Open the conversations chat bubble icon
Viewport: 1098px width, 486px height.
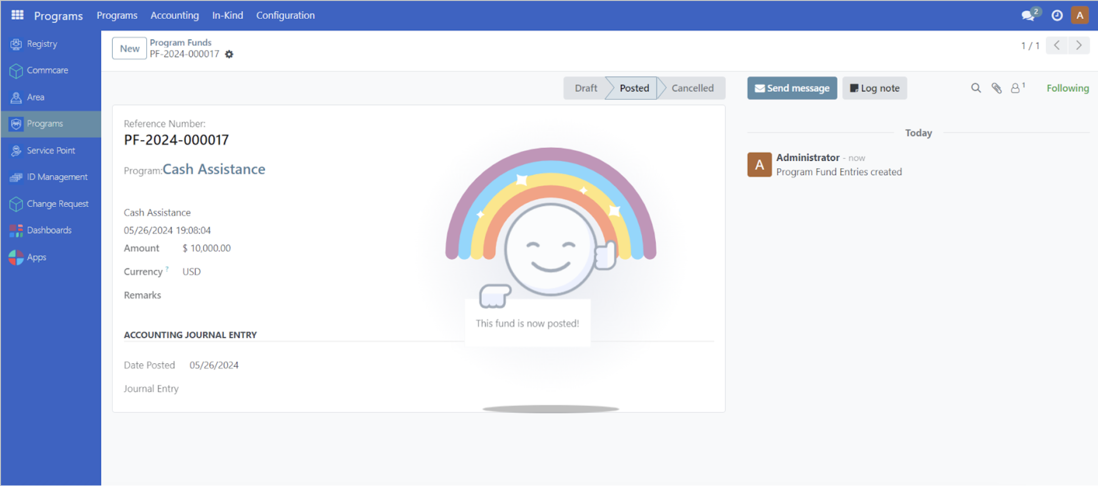pyautogui.click(x=1028, y=15)
